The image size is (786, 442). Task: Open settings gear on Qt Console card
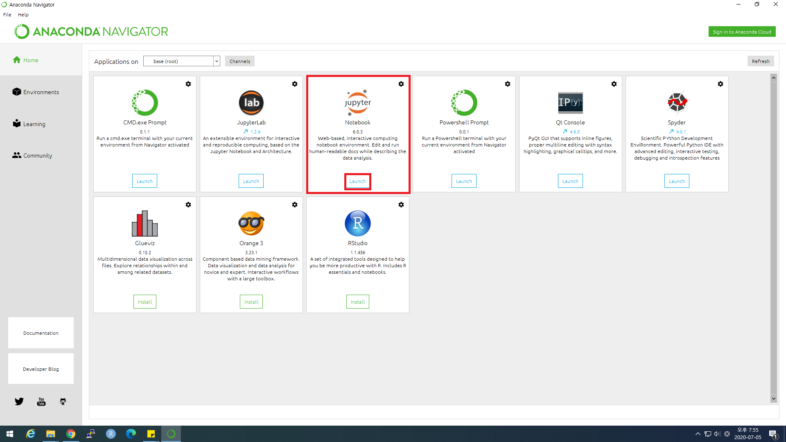614,84
